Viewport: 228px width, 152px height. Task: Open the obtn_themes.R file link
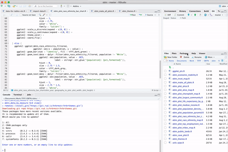click(x=180, y=139)
